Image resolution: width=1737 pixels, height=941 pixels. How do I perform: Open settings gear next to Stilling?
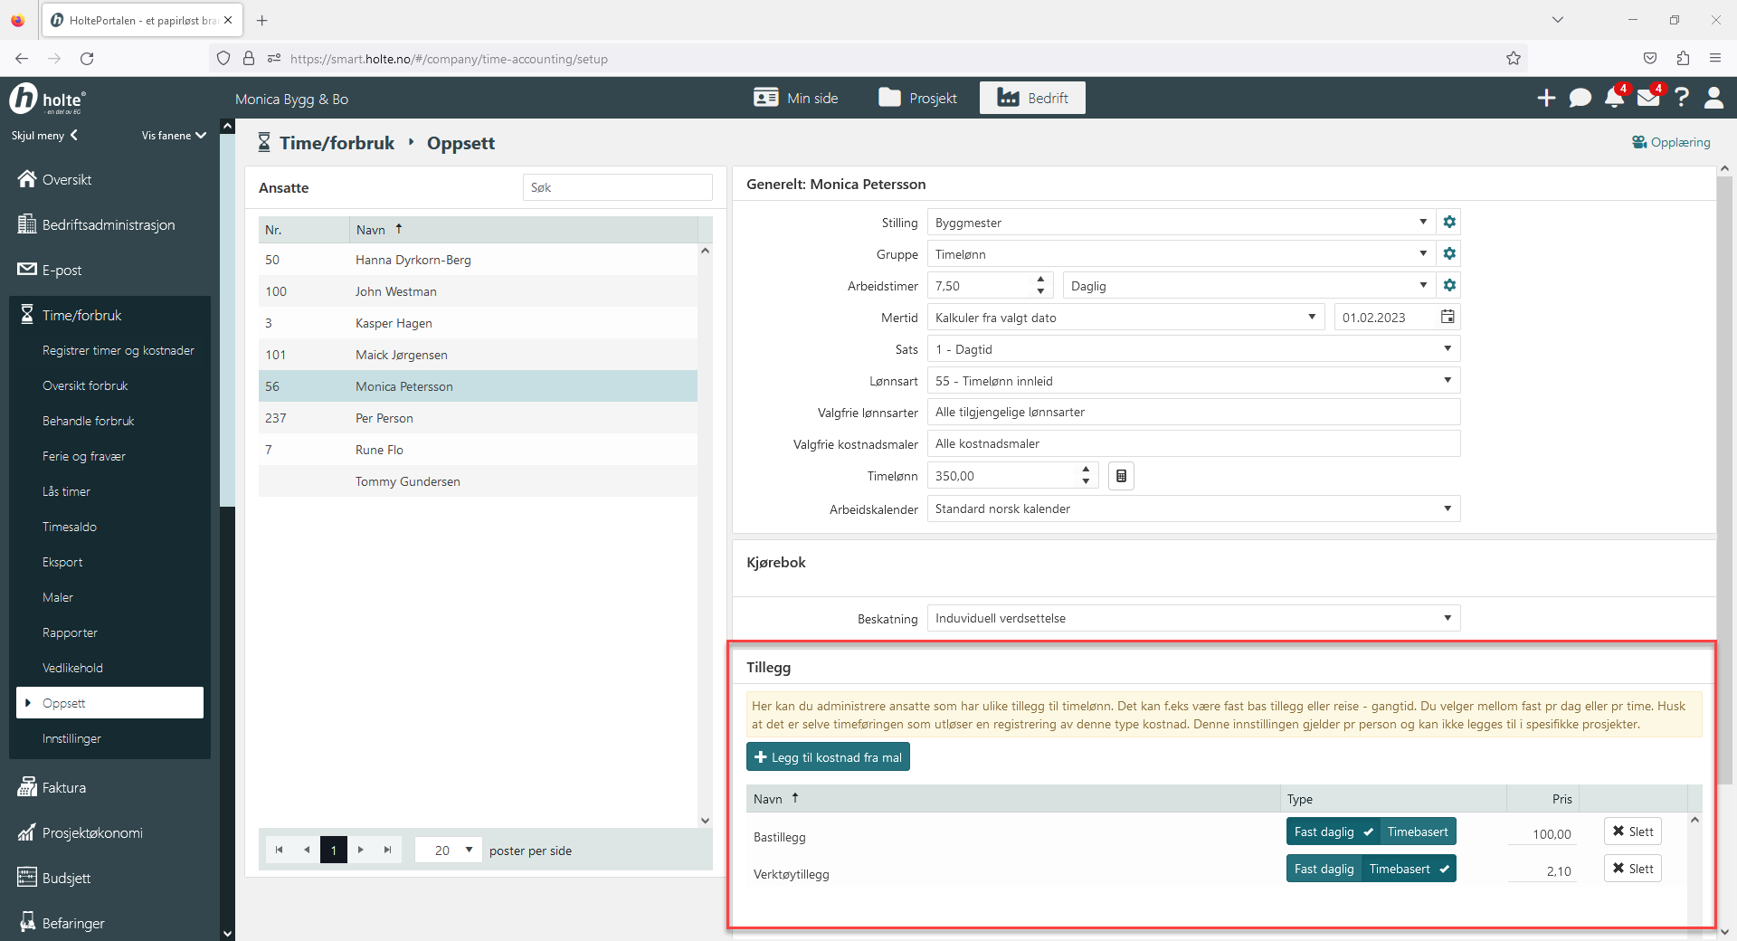pos(1449,223)
